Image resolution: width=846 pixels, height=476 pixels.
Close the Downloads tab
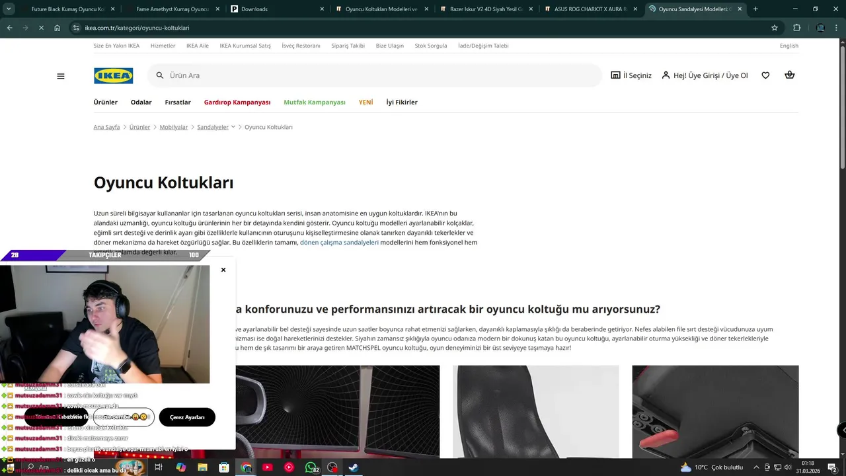point(322,9)
